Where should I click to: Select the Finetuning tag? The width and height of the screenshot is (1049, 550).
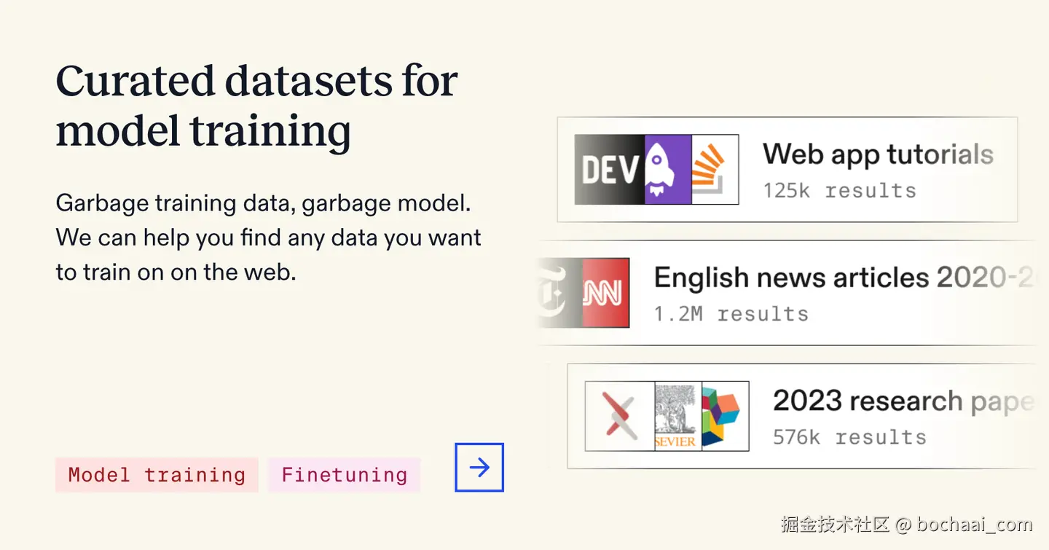pos(344,475)
